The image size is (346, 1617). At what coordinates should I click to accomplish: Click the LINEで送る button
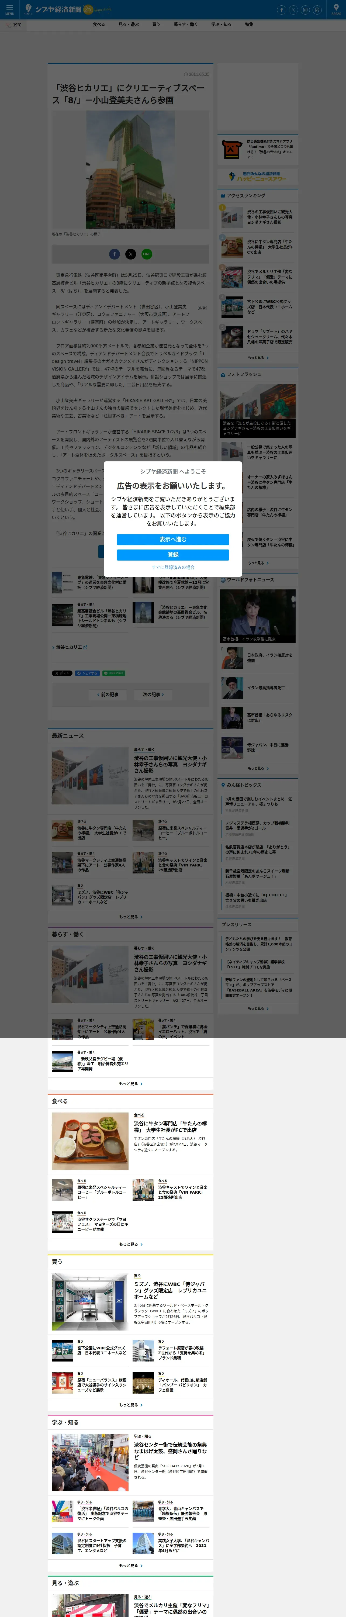pos(114,673)
